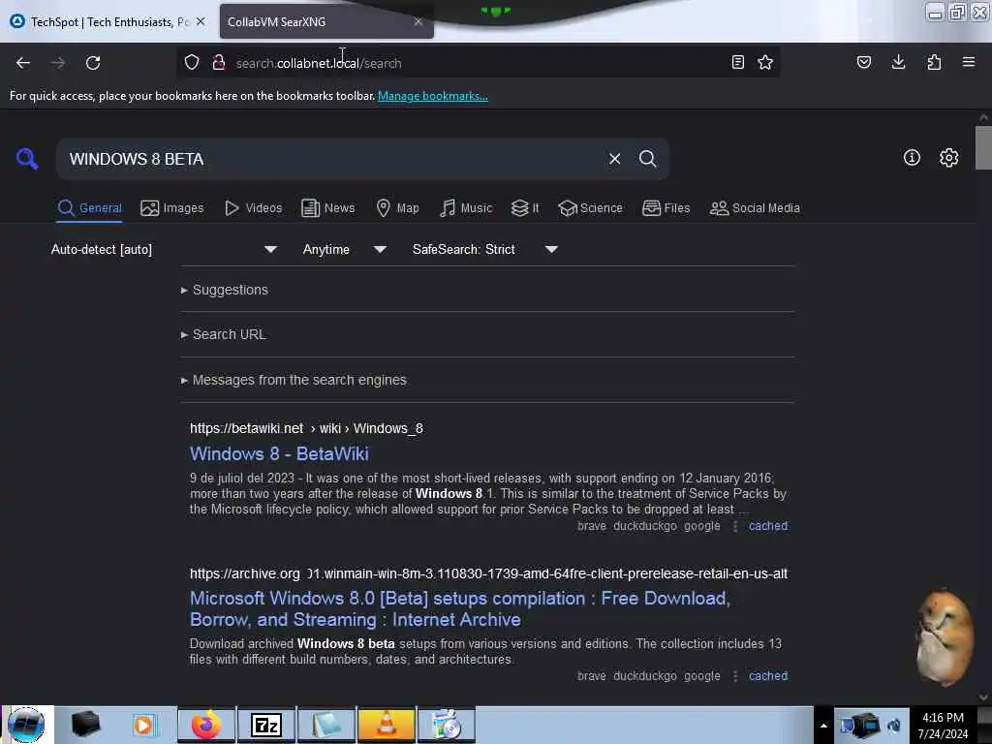Open archive.org result options three-dot menu

[734, 676]
